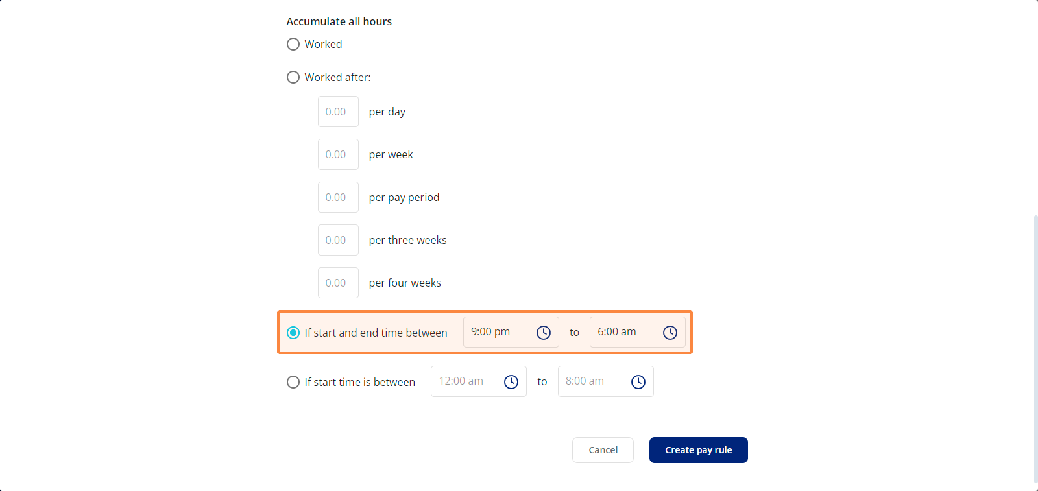
Task: Open clock picker for 9:00 pm field
Action: click(x=543, y=332)
